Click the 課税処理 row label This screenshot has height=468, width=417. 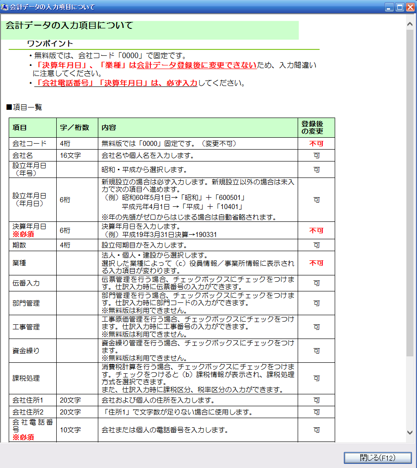point(26,378)
